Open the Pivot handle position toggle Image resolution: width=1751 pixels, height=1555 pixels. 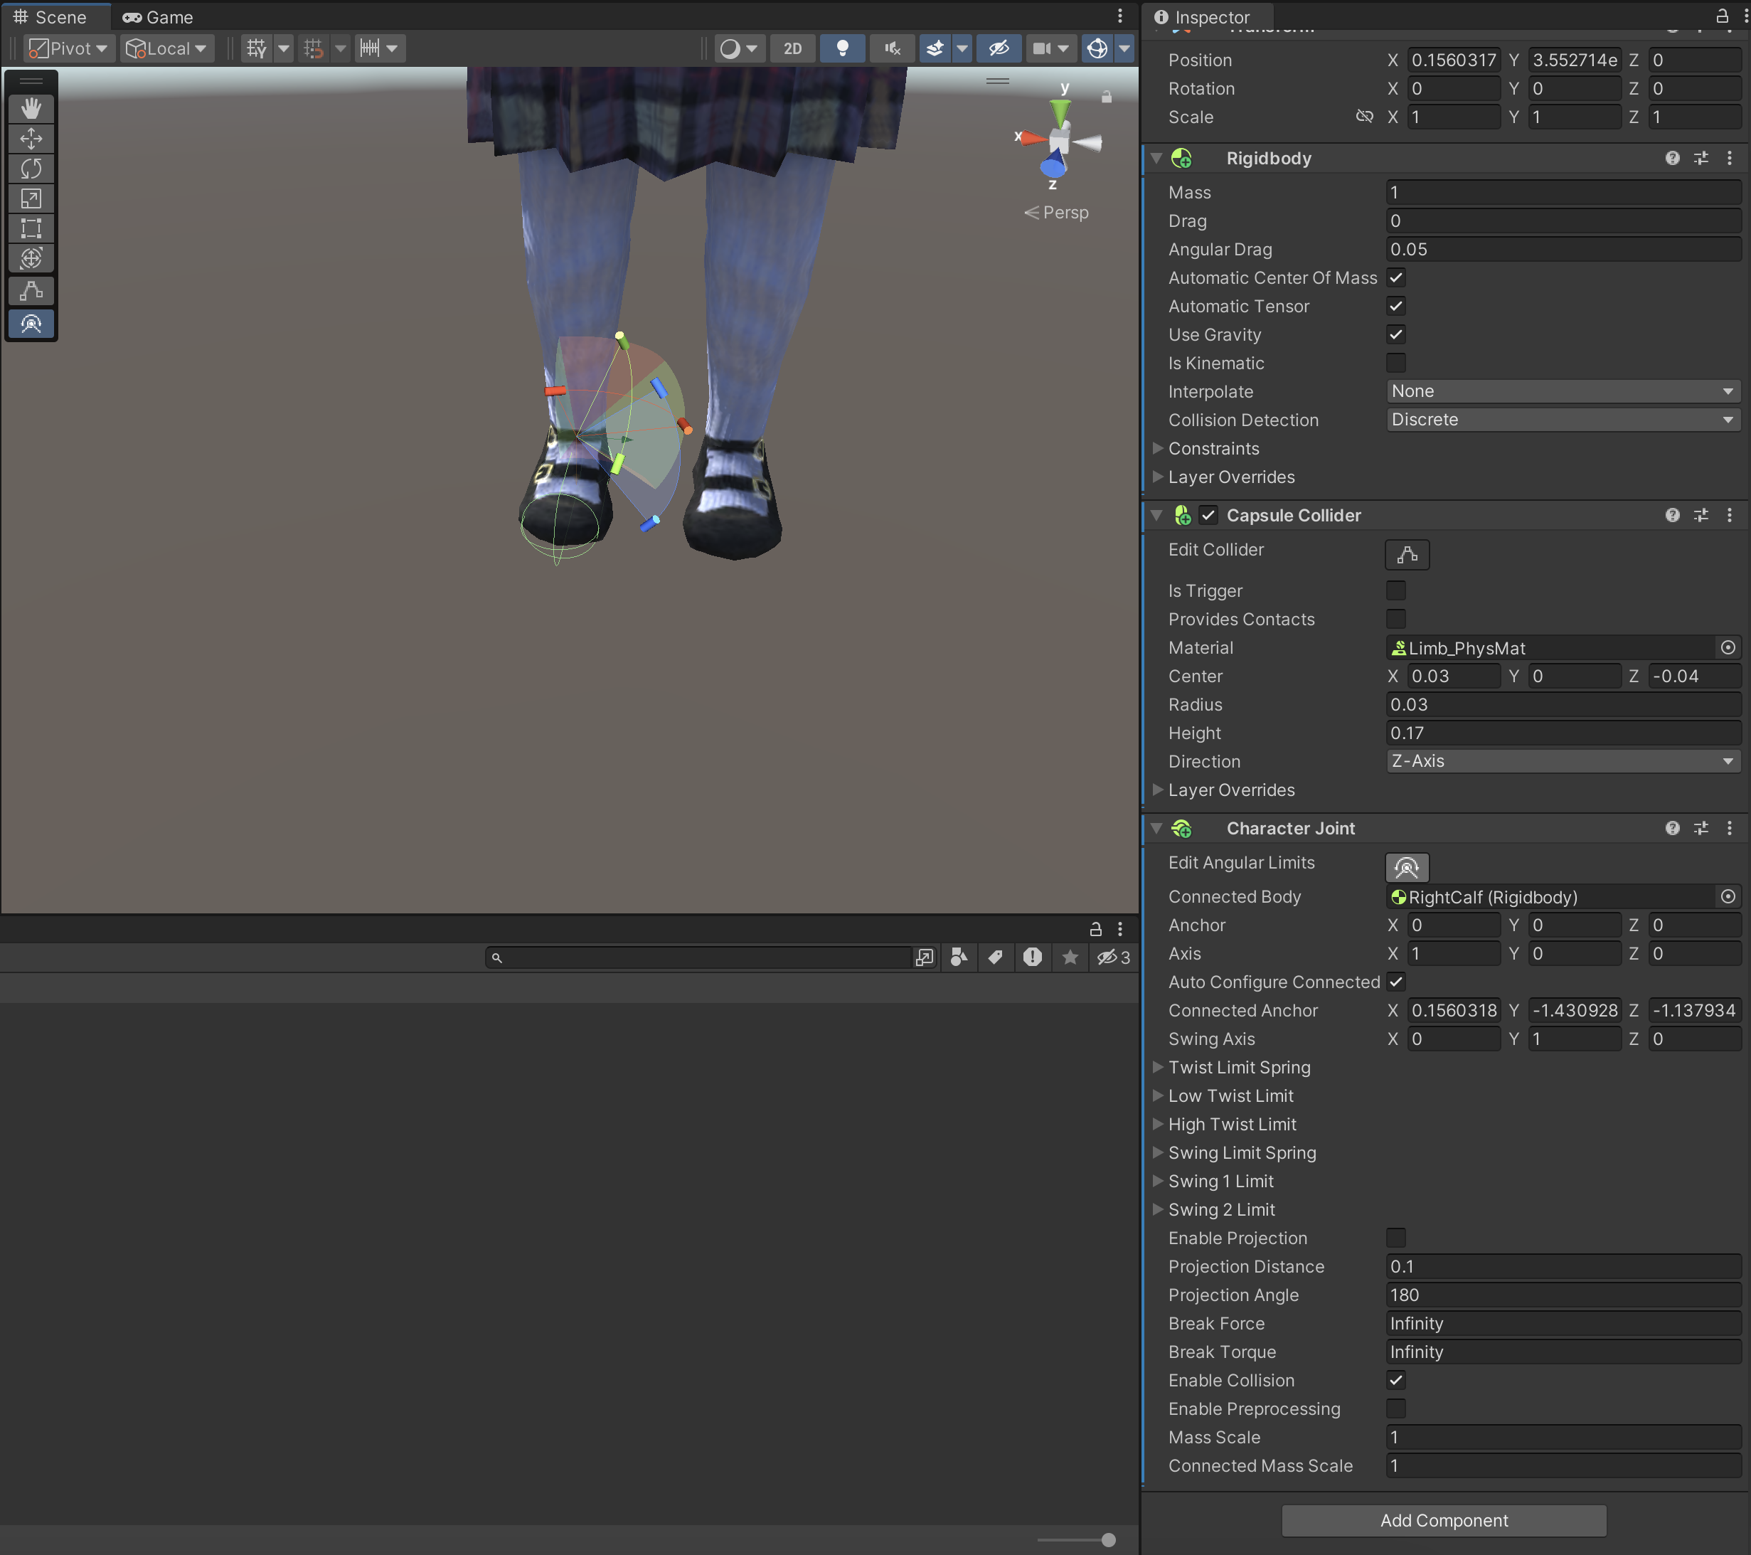tap(68, 48)
